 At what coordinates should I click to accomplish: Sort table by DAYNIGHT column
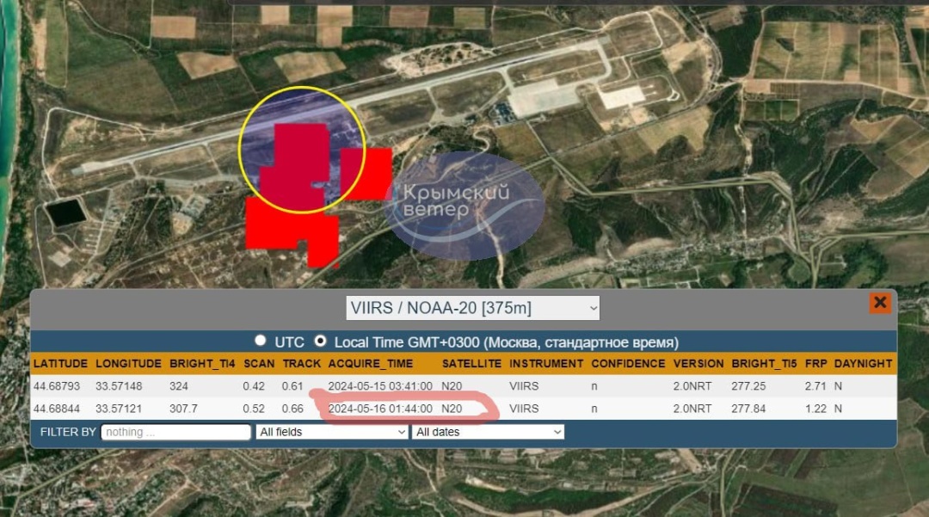(863, 363)
